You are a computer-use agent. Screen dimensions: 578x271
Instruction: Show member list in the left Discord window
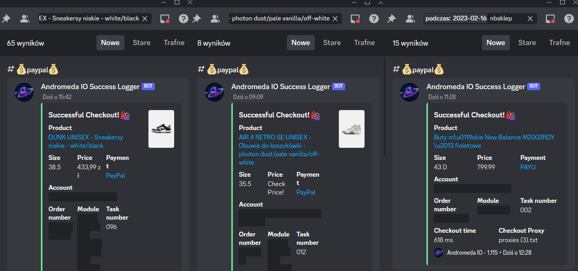(x=25, y=18)
